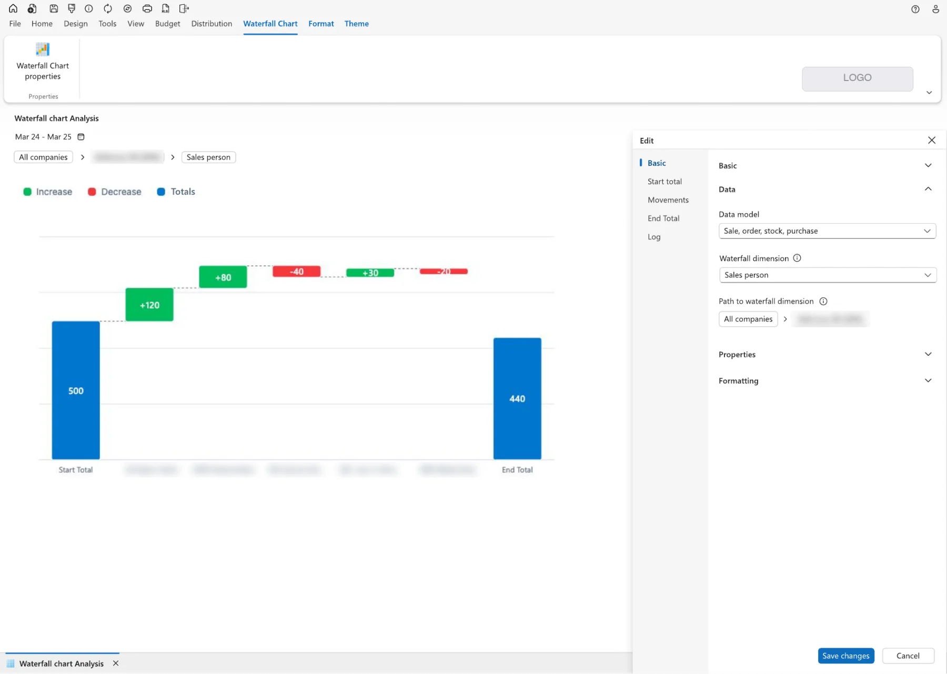This screenshot has width=947, height=674.
Task: Toggle the Increase legend green swatch
Action: point(27,192)
